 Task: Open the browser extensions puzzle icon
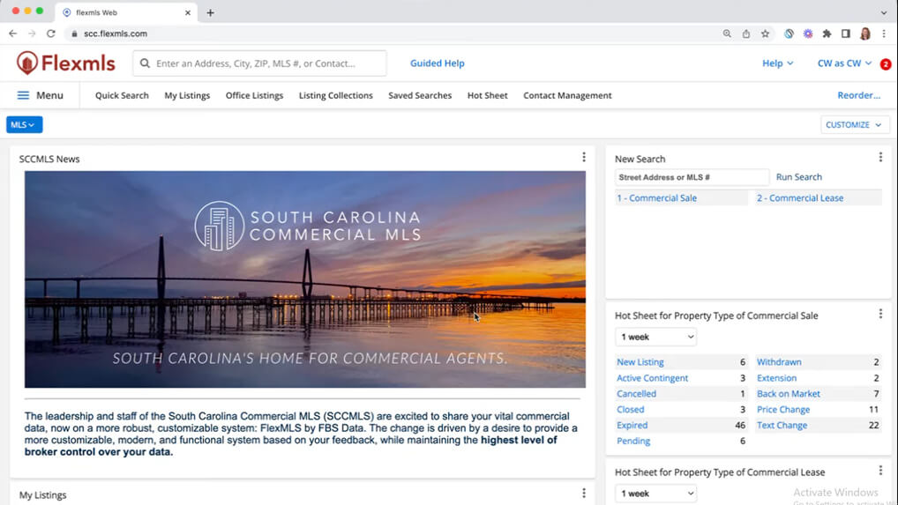coord(827,33)
